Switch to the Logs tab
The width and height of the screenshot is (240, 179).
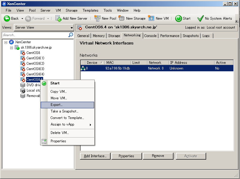tap(206, 36)
